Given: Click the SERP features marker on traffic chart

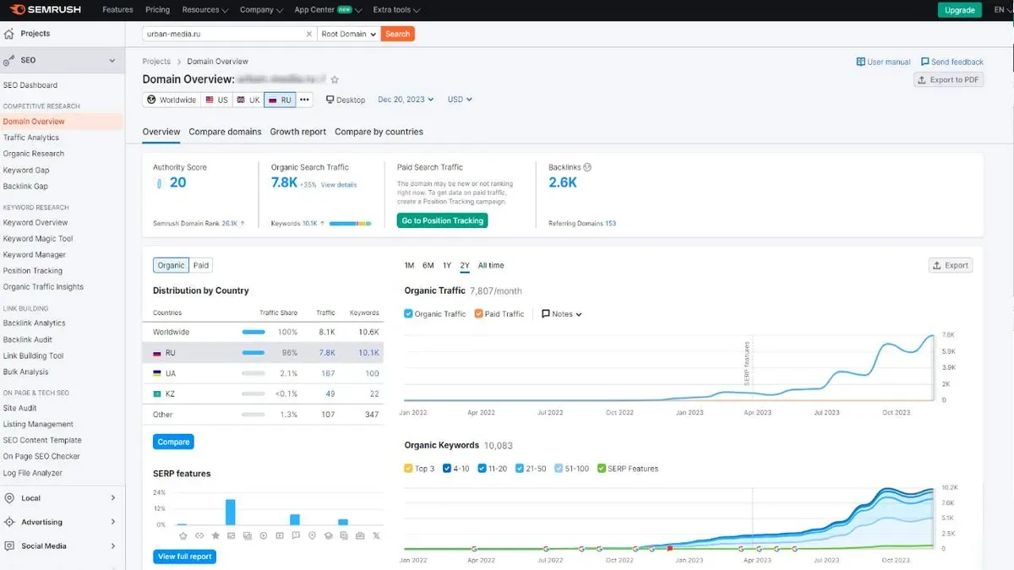Looking at the screenshot, I should (x=747, y=363).
